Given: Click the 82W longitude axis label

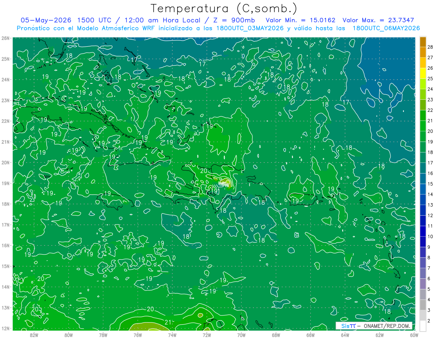Looking at the screenshot, I should [x=34, y=335].
